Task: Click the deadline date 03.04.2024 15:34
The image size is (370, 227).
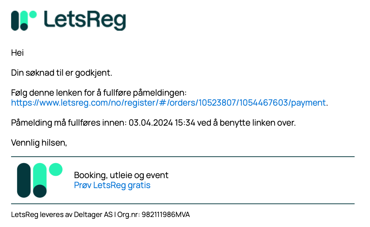Action: (162, 123)
